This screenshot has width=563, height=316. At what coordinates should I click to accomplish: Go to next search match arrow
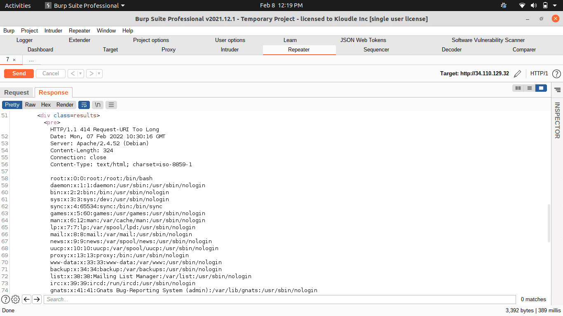37,300
